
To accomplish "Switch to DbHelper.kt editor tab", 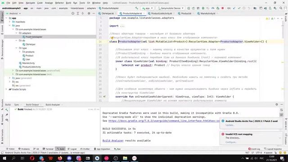I will 108,13.
